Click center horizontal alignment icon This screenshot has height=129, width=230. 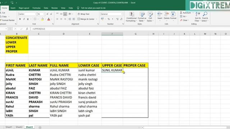pyautogui.click(x=61, y=19)
